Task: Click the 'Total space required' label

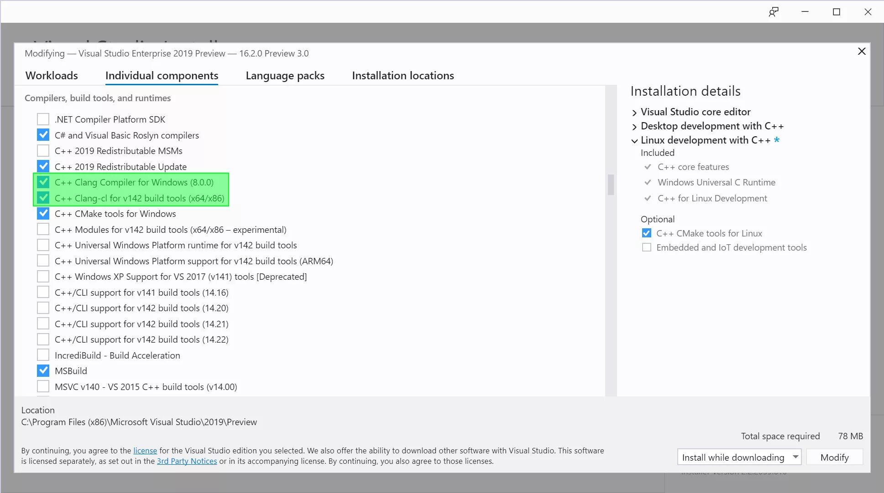Action: pos(780,436)
